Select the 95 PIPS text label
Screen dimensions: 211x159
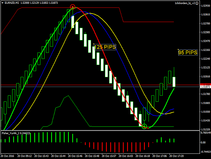point(188,53)
